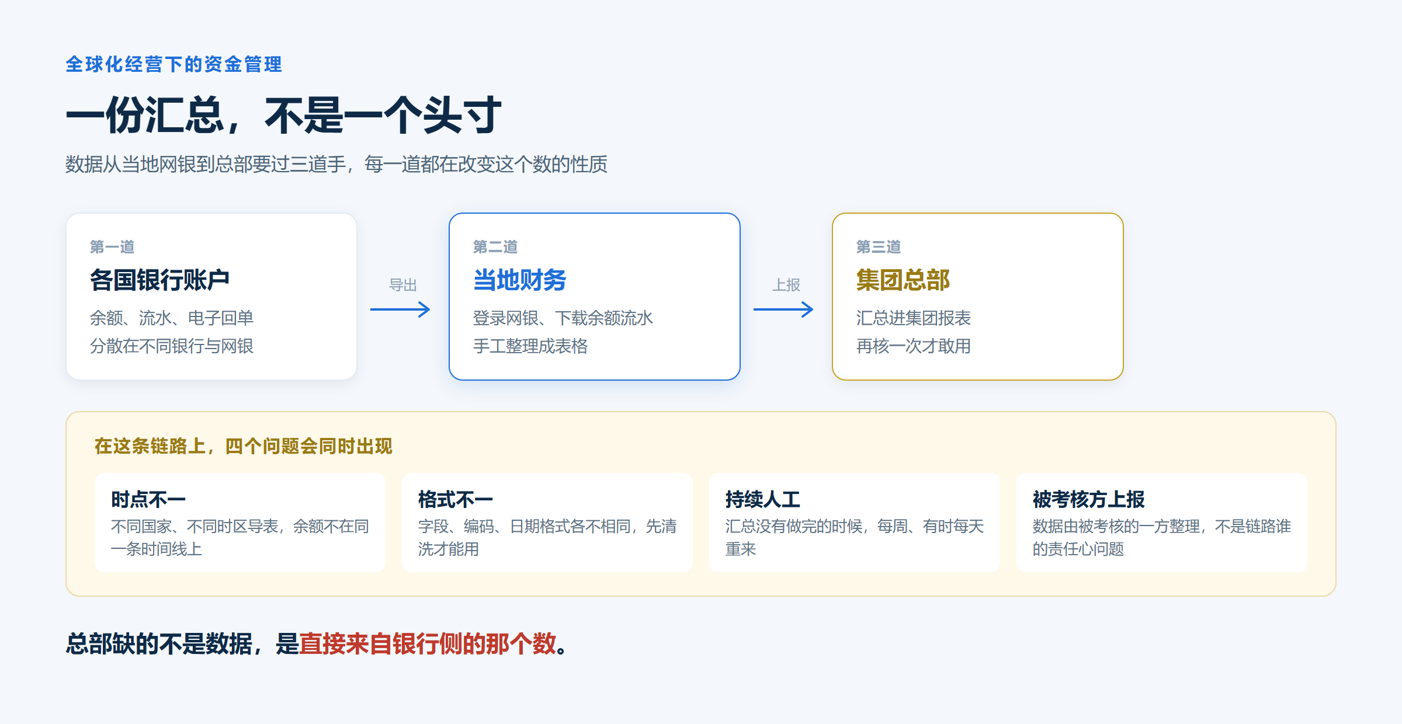Click the description starting '字段、编码、日期格式'

[547, 538]
